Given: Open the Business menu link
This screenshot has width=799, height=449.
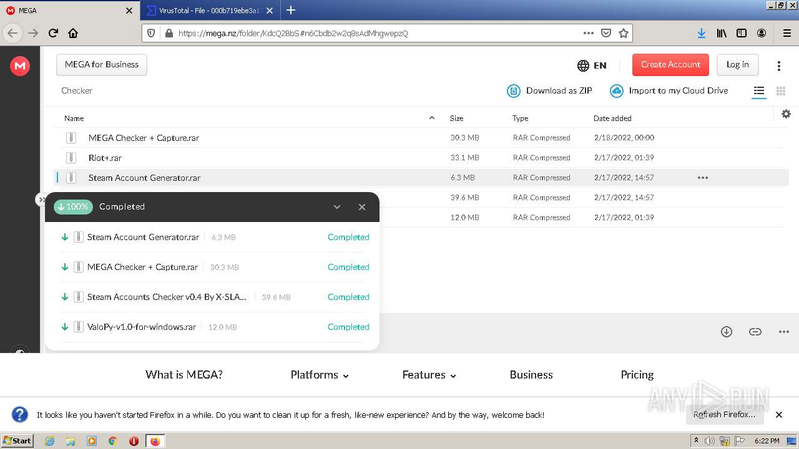Looking at the screenshot, I should 531,375.
